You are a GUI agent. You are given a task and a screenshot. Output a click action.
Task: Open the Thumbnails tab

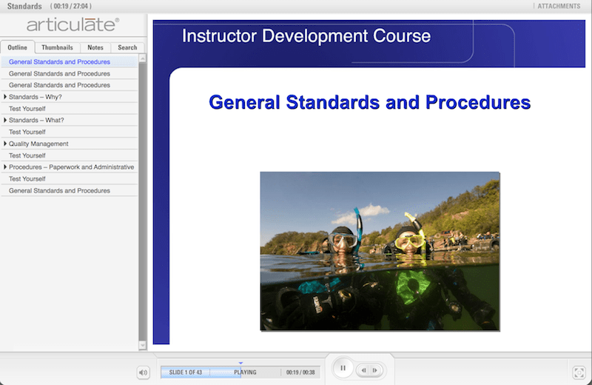[x=58, y=47]
